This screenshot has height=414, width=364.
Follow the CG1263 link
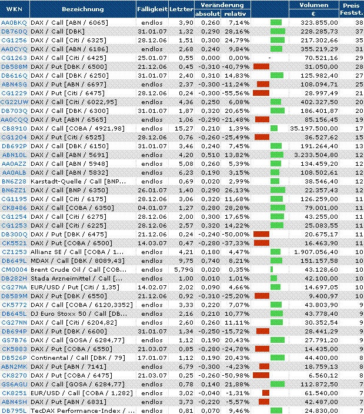[x=14, y=58]
